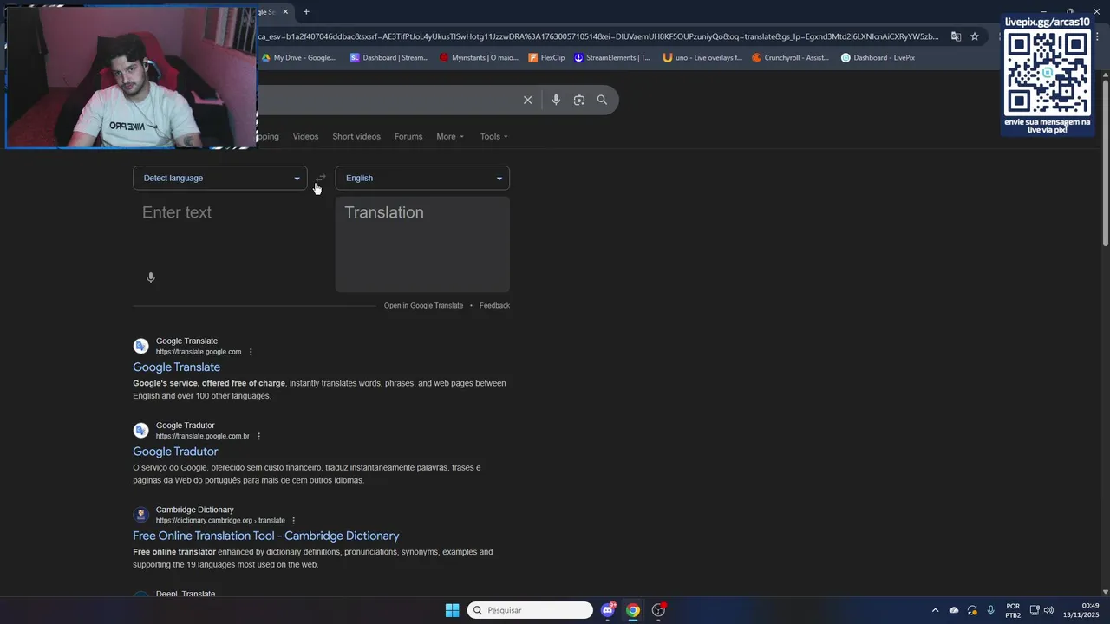This screenshot has width=1110, height=624.
Task: Switch to the Short videos tab
Action: click(356, 137)
